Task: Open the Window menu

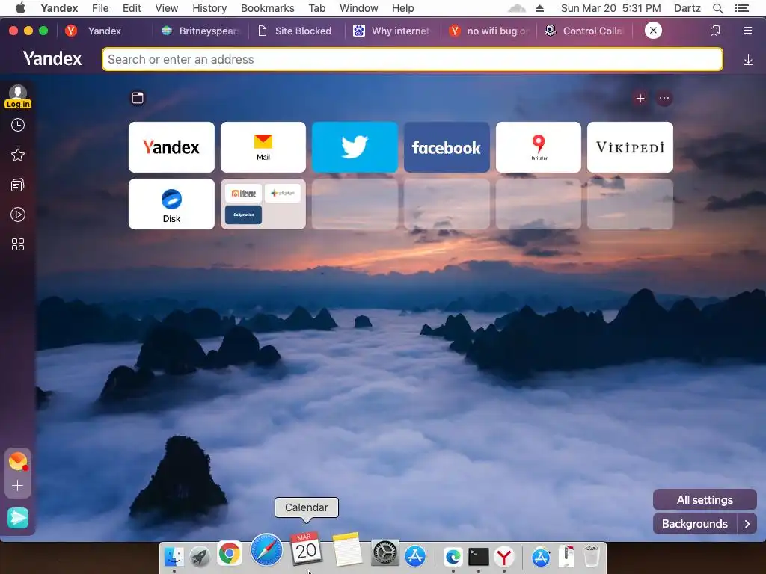Action: [359, 8]
